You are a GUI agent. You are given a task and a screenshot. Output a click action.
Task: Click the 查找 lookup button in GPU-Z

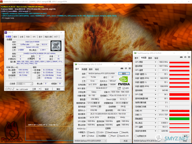point(124,74)
